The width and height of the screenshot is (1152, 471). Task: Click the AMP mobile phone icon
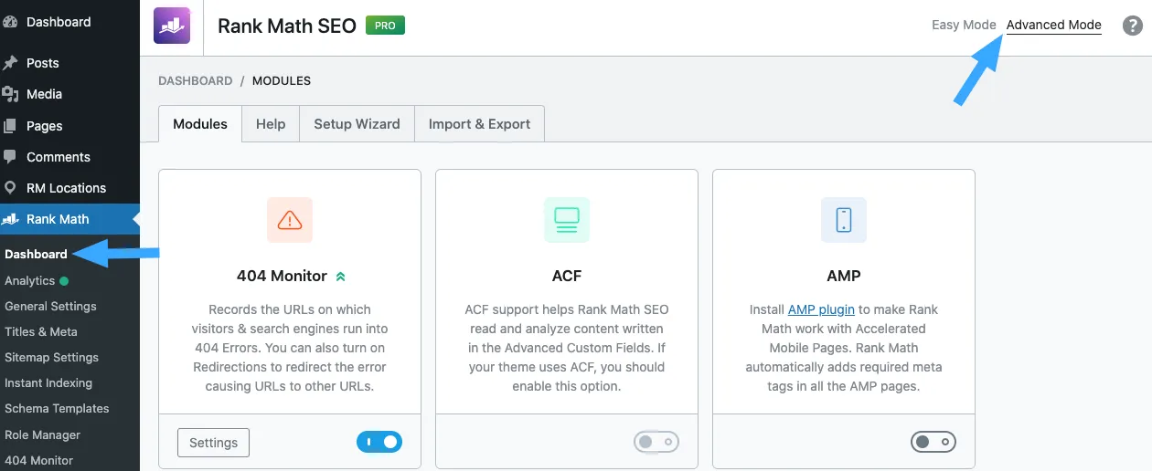coord(843,220)
